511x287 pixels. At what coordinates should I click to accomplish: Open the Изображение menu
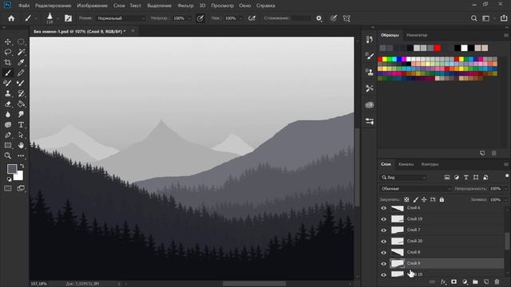tap(93, 6)
